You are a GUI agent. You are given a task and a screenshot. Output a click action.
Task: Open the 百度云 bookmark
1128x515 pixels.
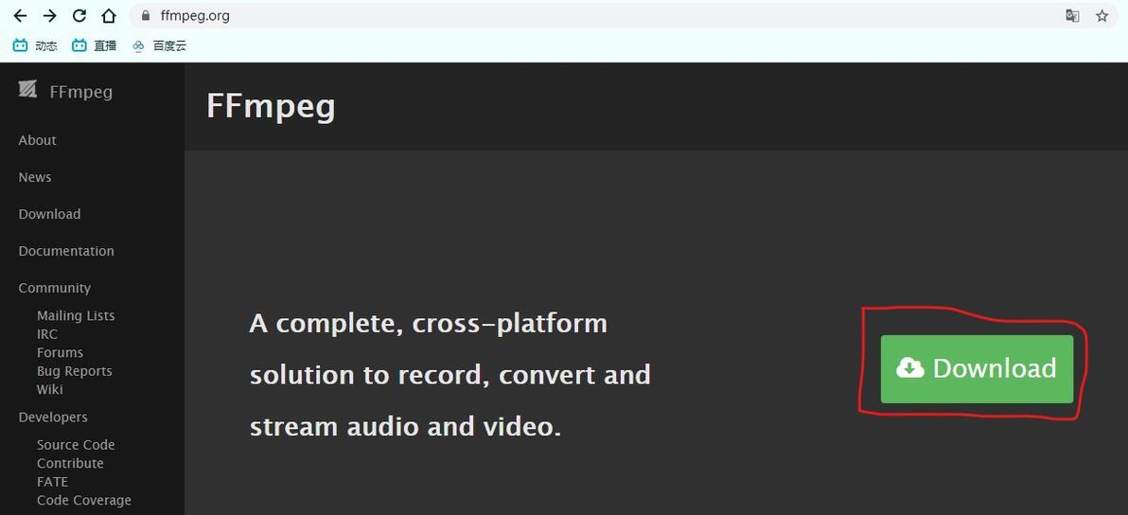159,45
